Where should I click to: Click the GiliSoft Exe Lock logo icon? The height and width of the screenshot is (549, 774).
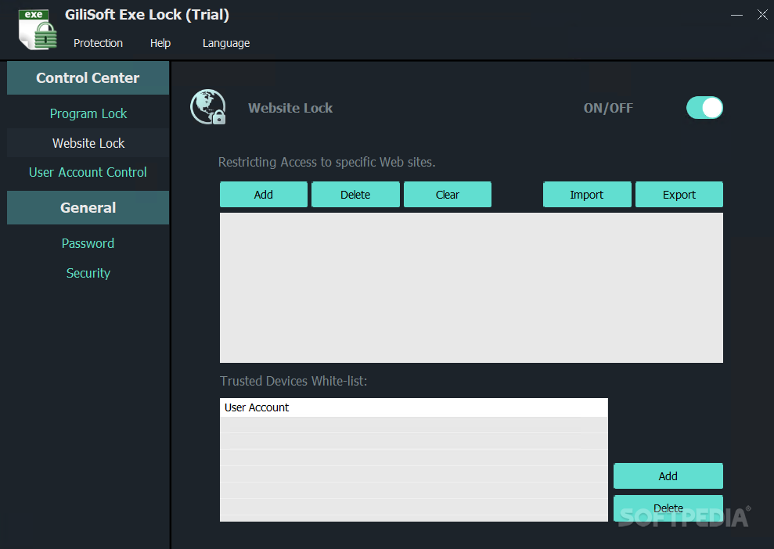38,30
